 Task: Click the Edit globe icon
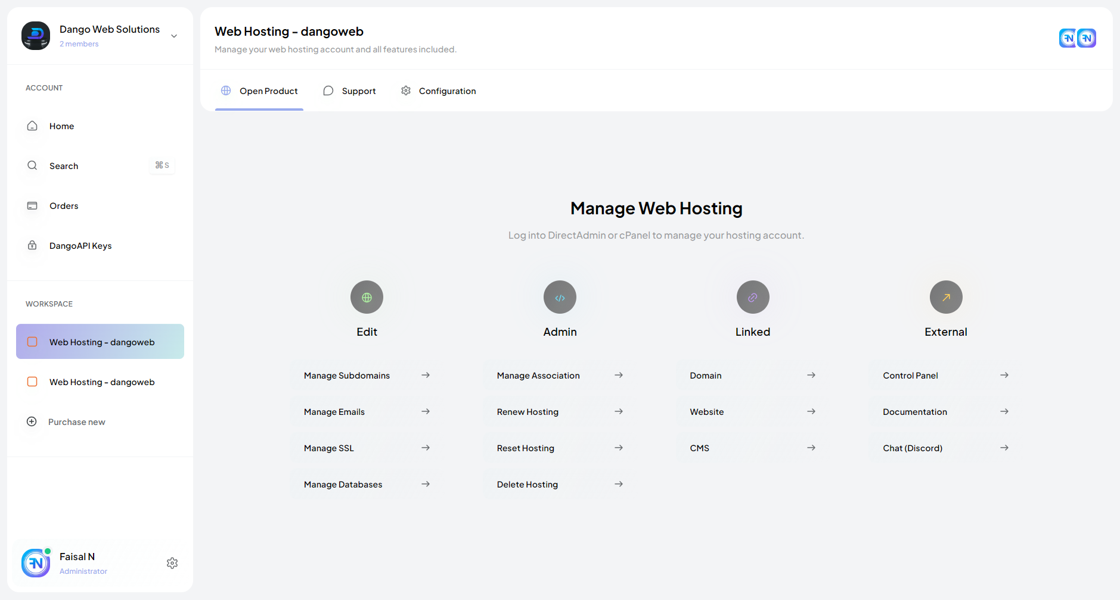tap(367, 297)
